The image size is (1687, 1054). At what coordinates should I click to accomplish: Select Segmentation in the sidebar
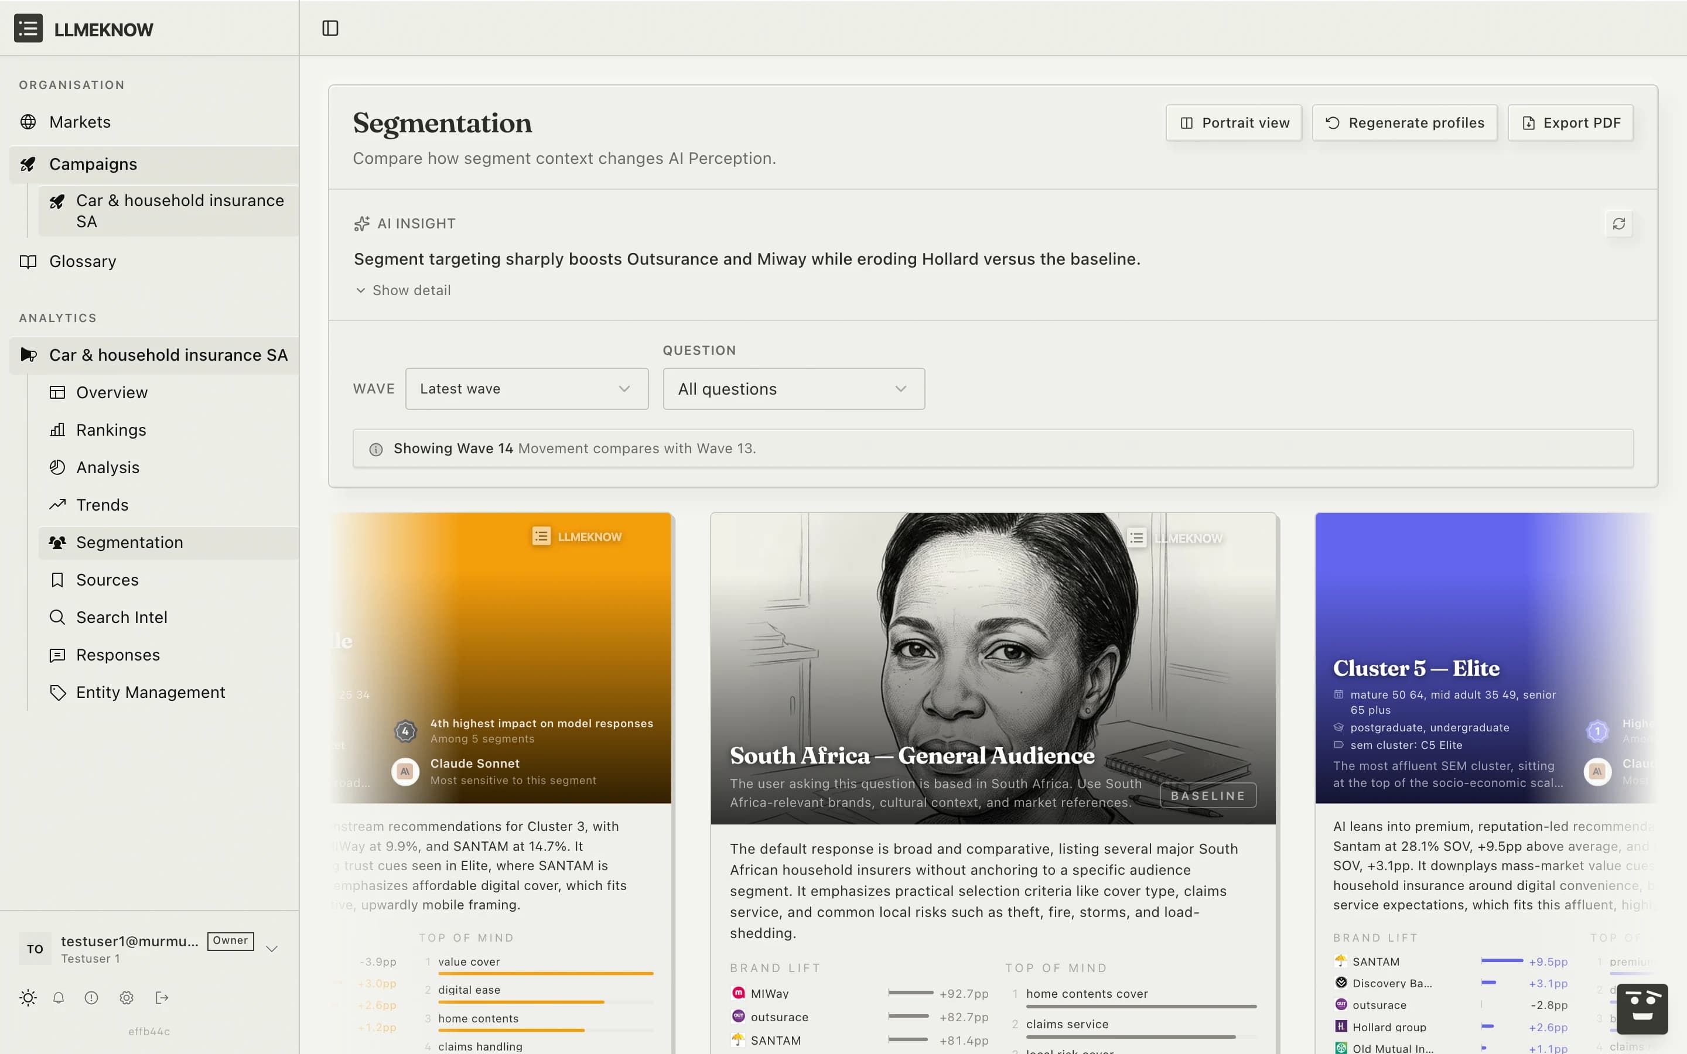169,542
